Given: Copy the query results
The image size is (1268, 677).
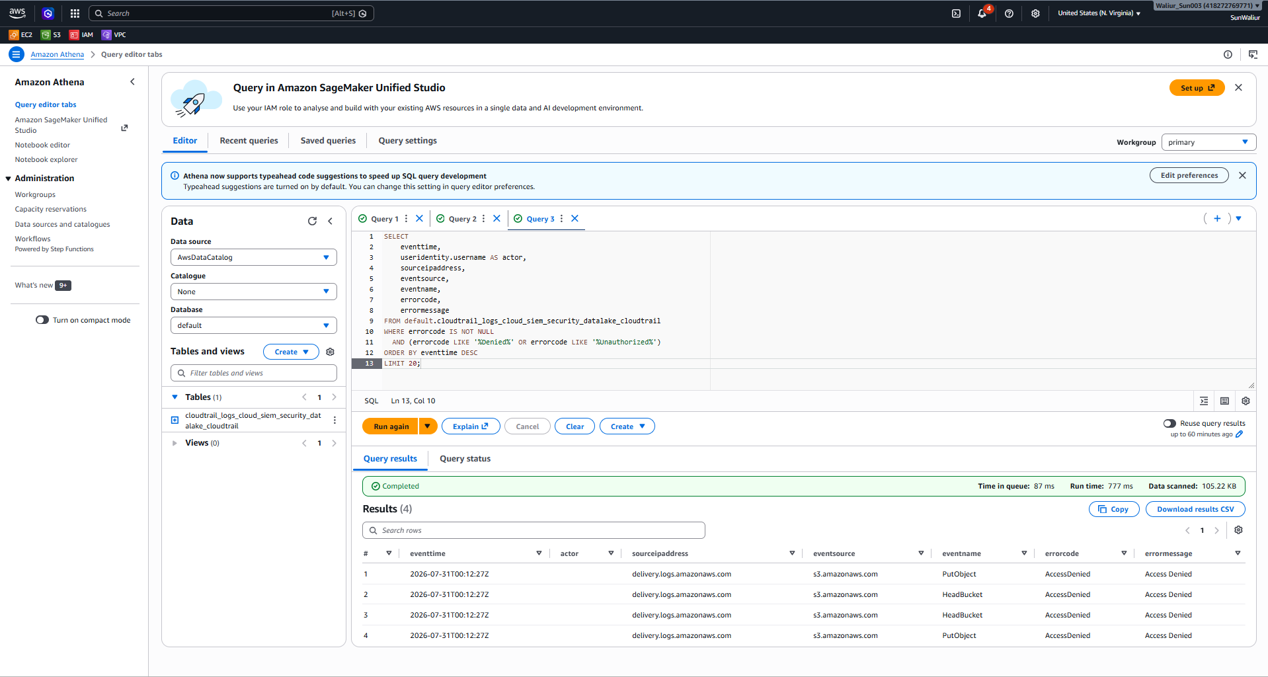Looking at the screenshot, I should 1114,509.
